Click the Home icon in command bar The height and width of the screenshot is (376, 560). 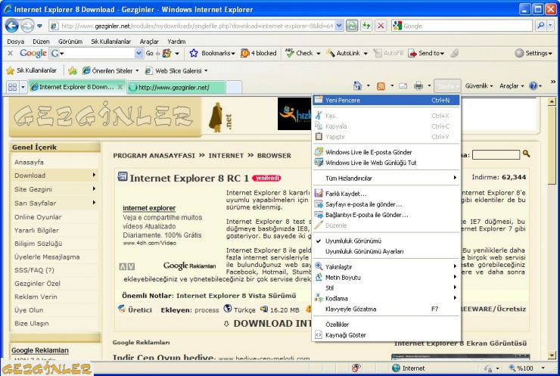[357, 85]
